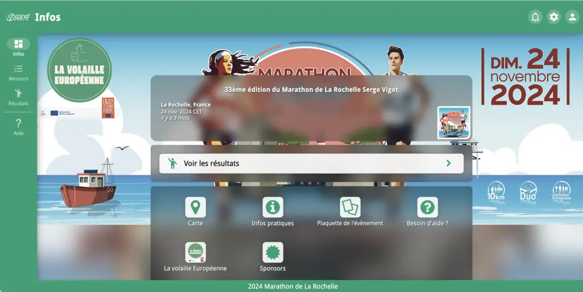Click the marathon event thumbnail image
The height and width of the screenshot is (292, 583).
454,122
